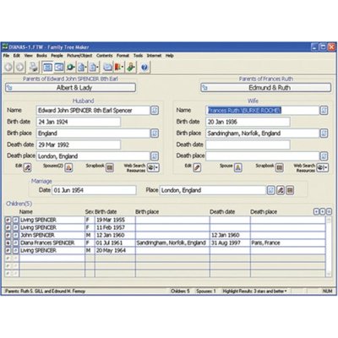
Task: Click the Print toolbar icon
Action: (34, 67)
